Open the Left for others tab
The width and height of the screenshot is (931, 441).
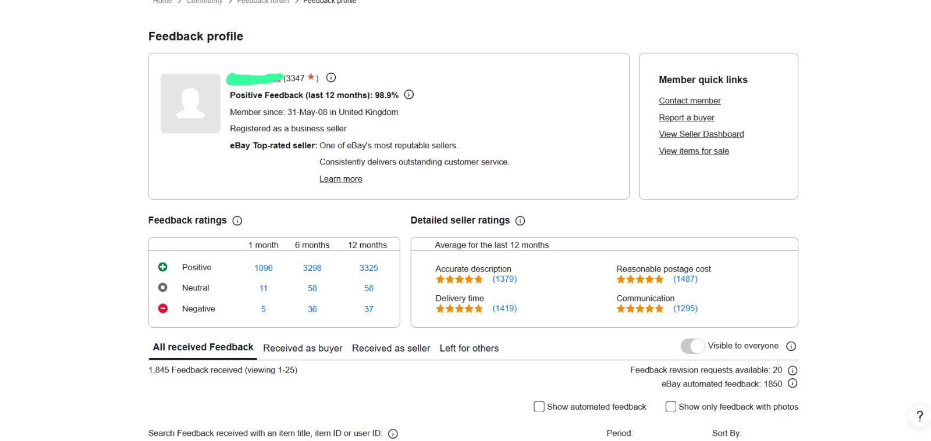pyautogui.click(x=469, y=348)
